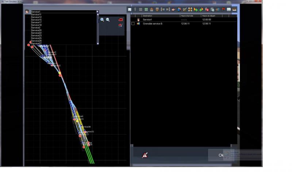Click the warning triangle icon
The image size is (292, 172).
[x=145, y=155]
